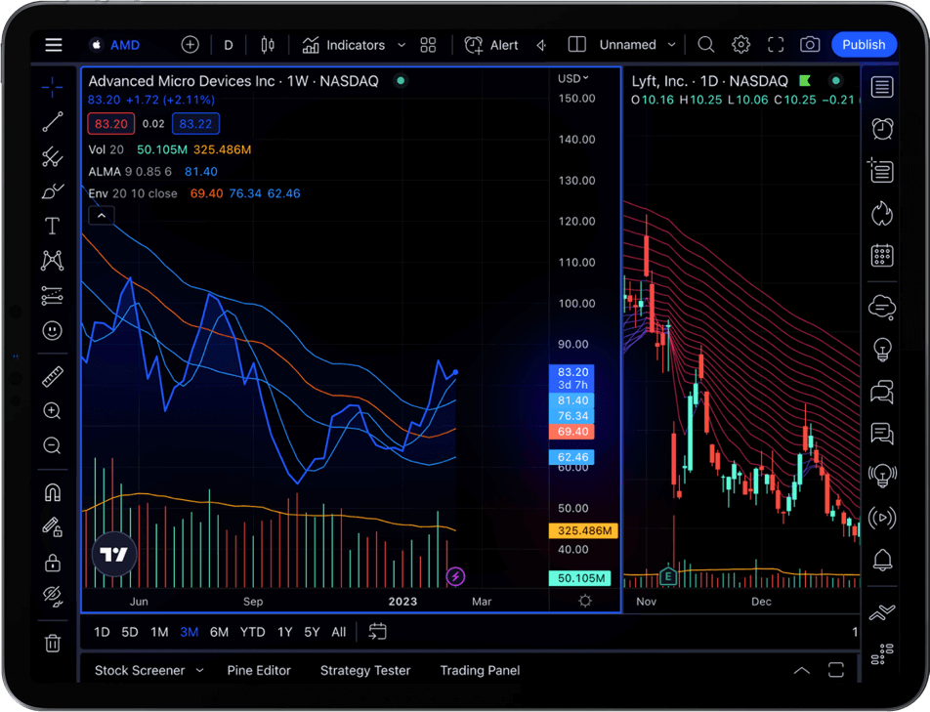This screenshot has width=930, height=712.
Task: Open quick search magnifier
Action: 705,45
